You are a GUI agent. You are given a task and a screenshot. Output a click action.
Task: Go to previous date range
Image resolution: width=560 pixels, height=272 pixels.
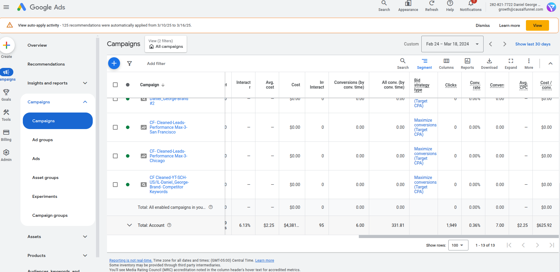coord(490,44)
